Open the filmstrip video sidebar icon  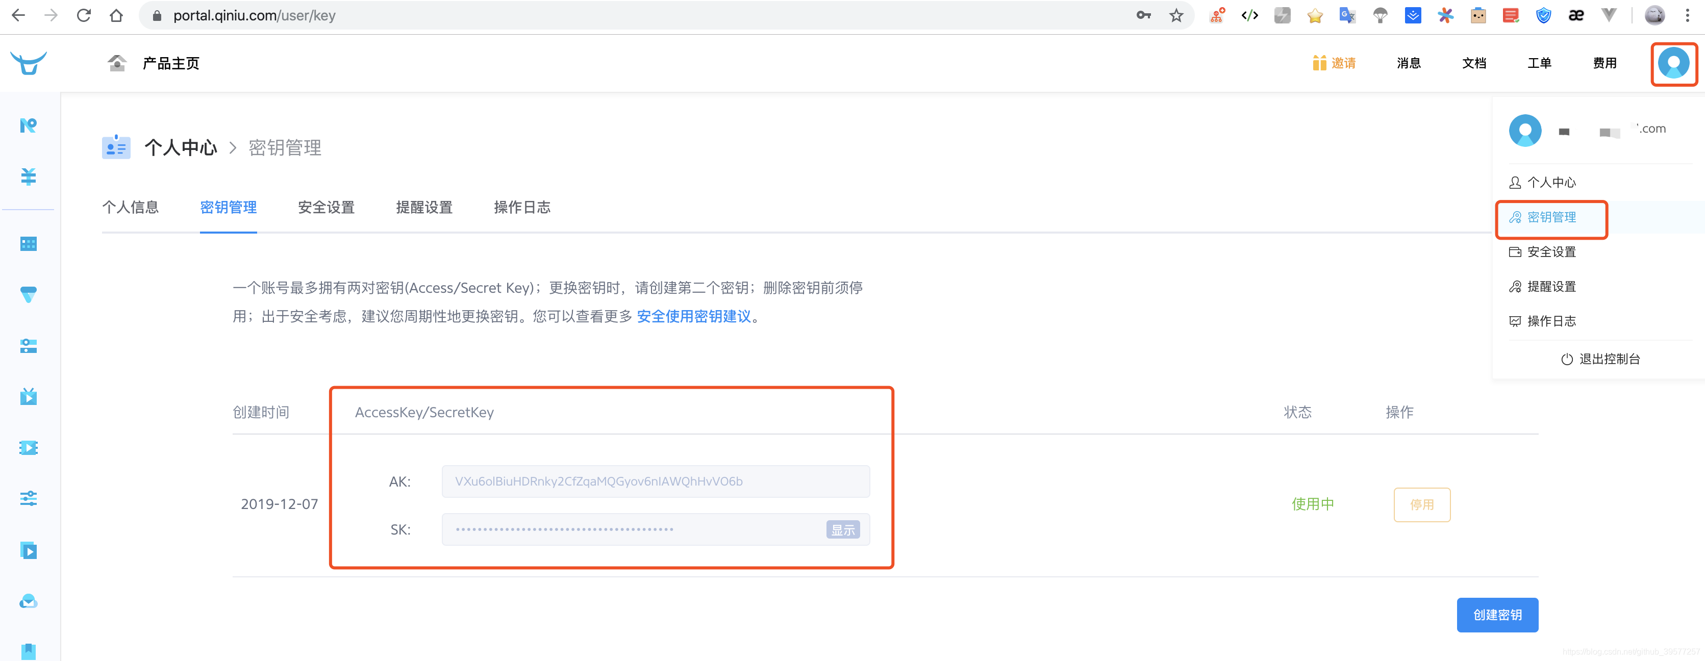click(29, 448)
